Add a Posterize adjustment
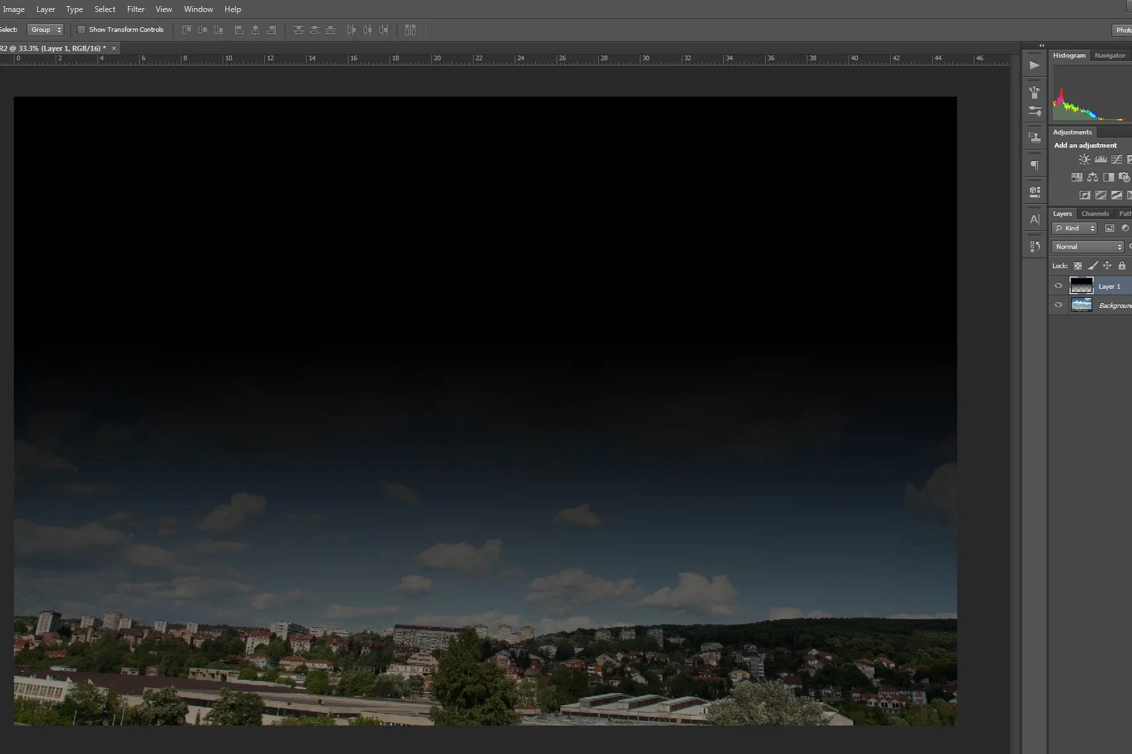Screen dimensions: 1132x754 click(x=1100, y=195)
